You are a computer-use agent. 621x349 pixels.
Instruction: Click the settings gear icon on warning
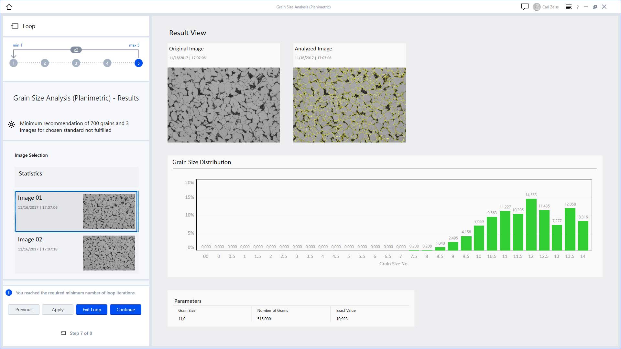point(12,126)
